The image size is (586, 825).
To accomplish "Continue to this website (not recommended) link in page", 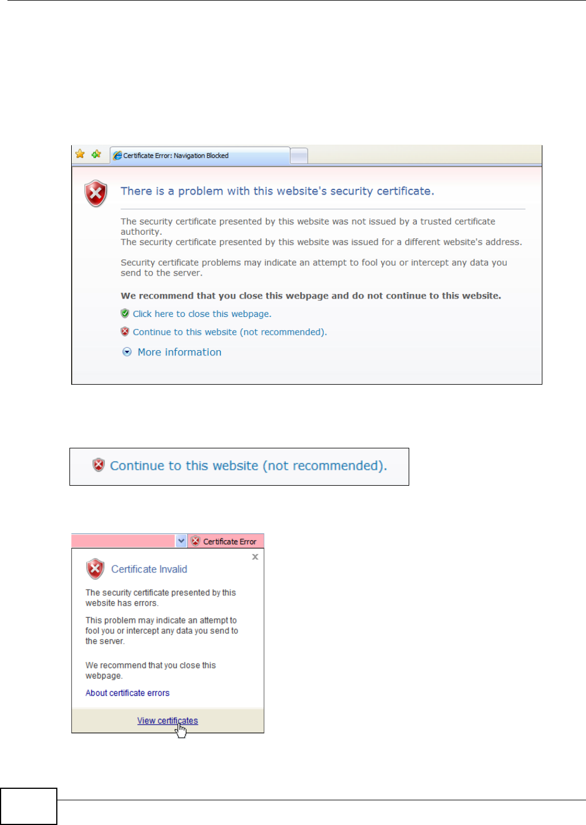I will [230, 332].
